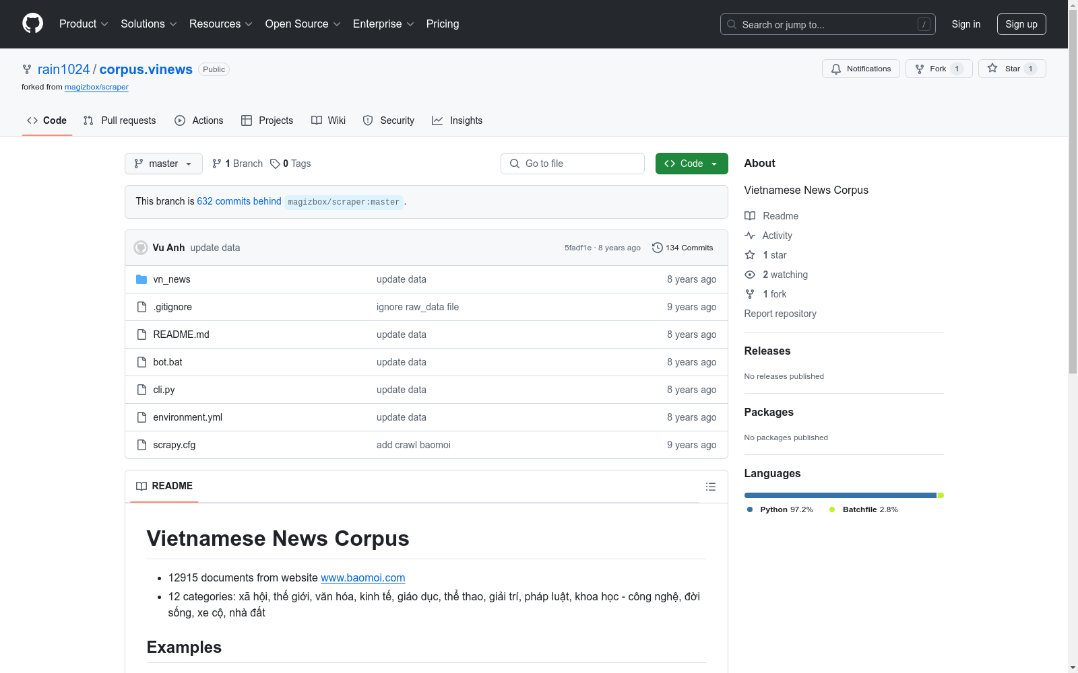Click the GitHub logo icon

coord(32,24)
